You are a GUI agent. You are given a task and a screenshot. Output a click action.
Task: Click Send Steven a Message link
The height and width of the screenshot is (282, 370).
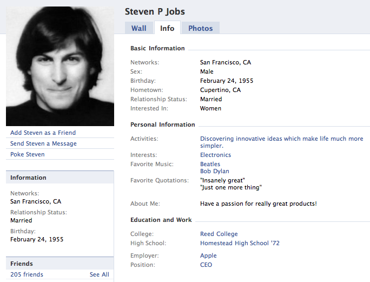pyautogui.click(x=43, y=143)
